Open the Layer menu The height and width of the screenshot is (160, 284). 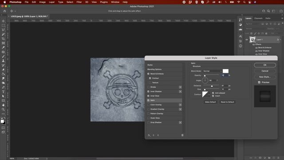[51, 2]
